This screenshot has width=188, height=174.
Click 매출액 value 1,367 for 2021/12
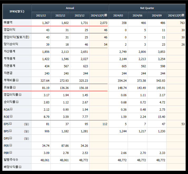46,23
